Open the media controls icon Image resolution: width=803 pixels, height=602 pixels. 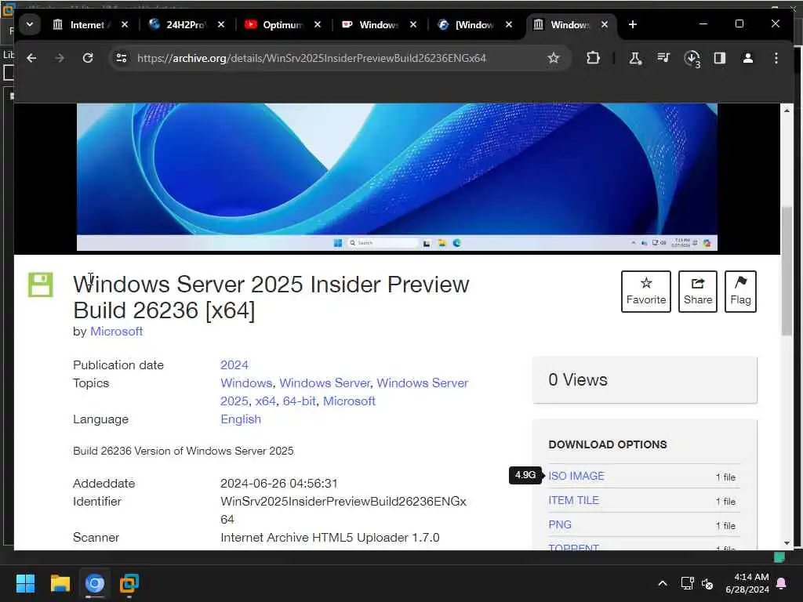(663, 58)
